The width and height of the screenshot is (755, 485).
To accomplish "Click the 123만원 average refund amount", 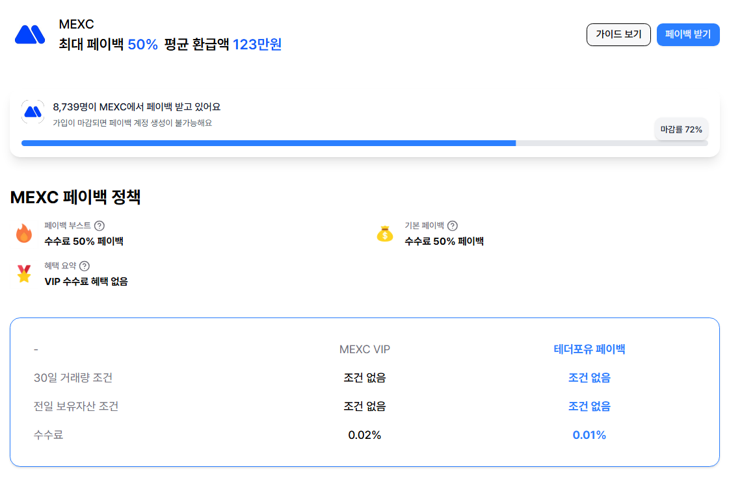I will [257, 44].
